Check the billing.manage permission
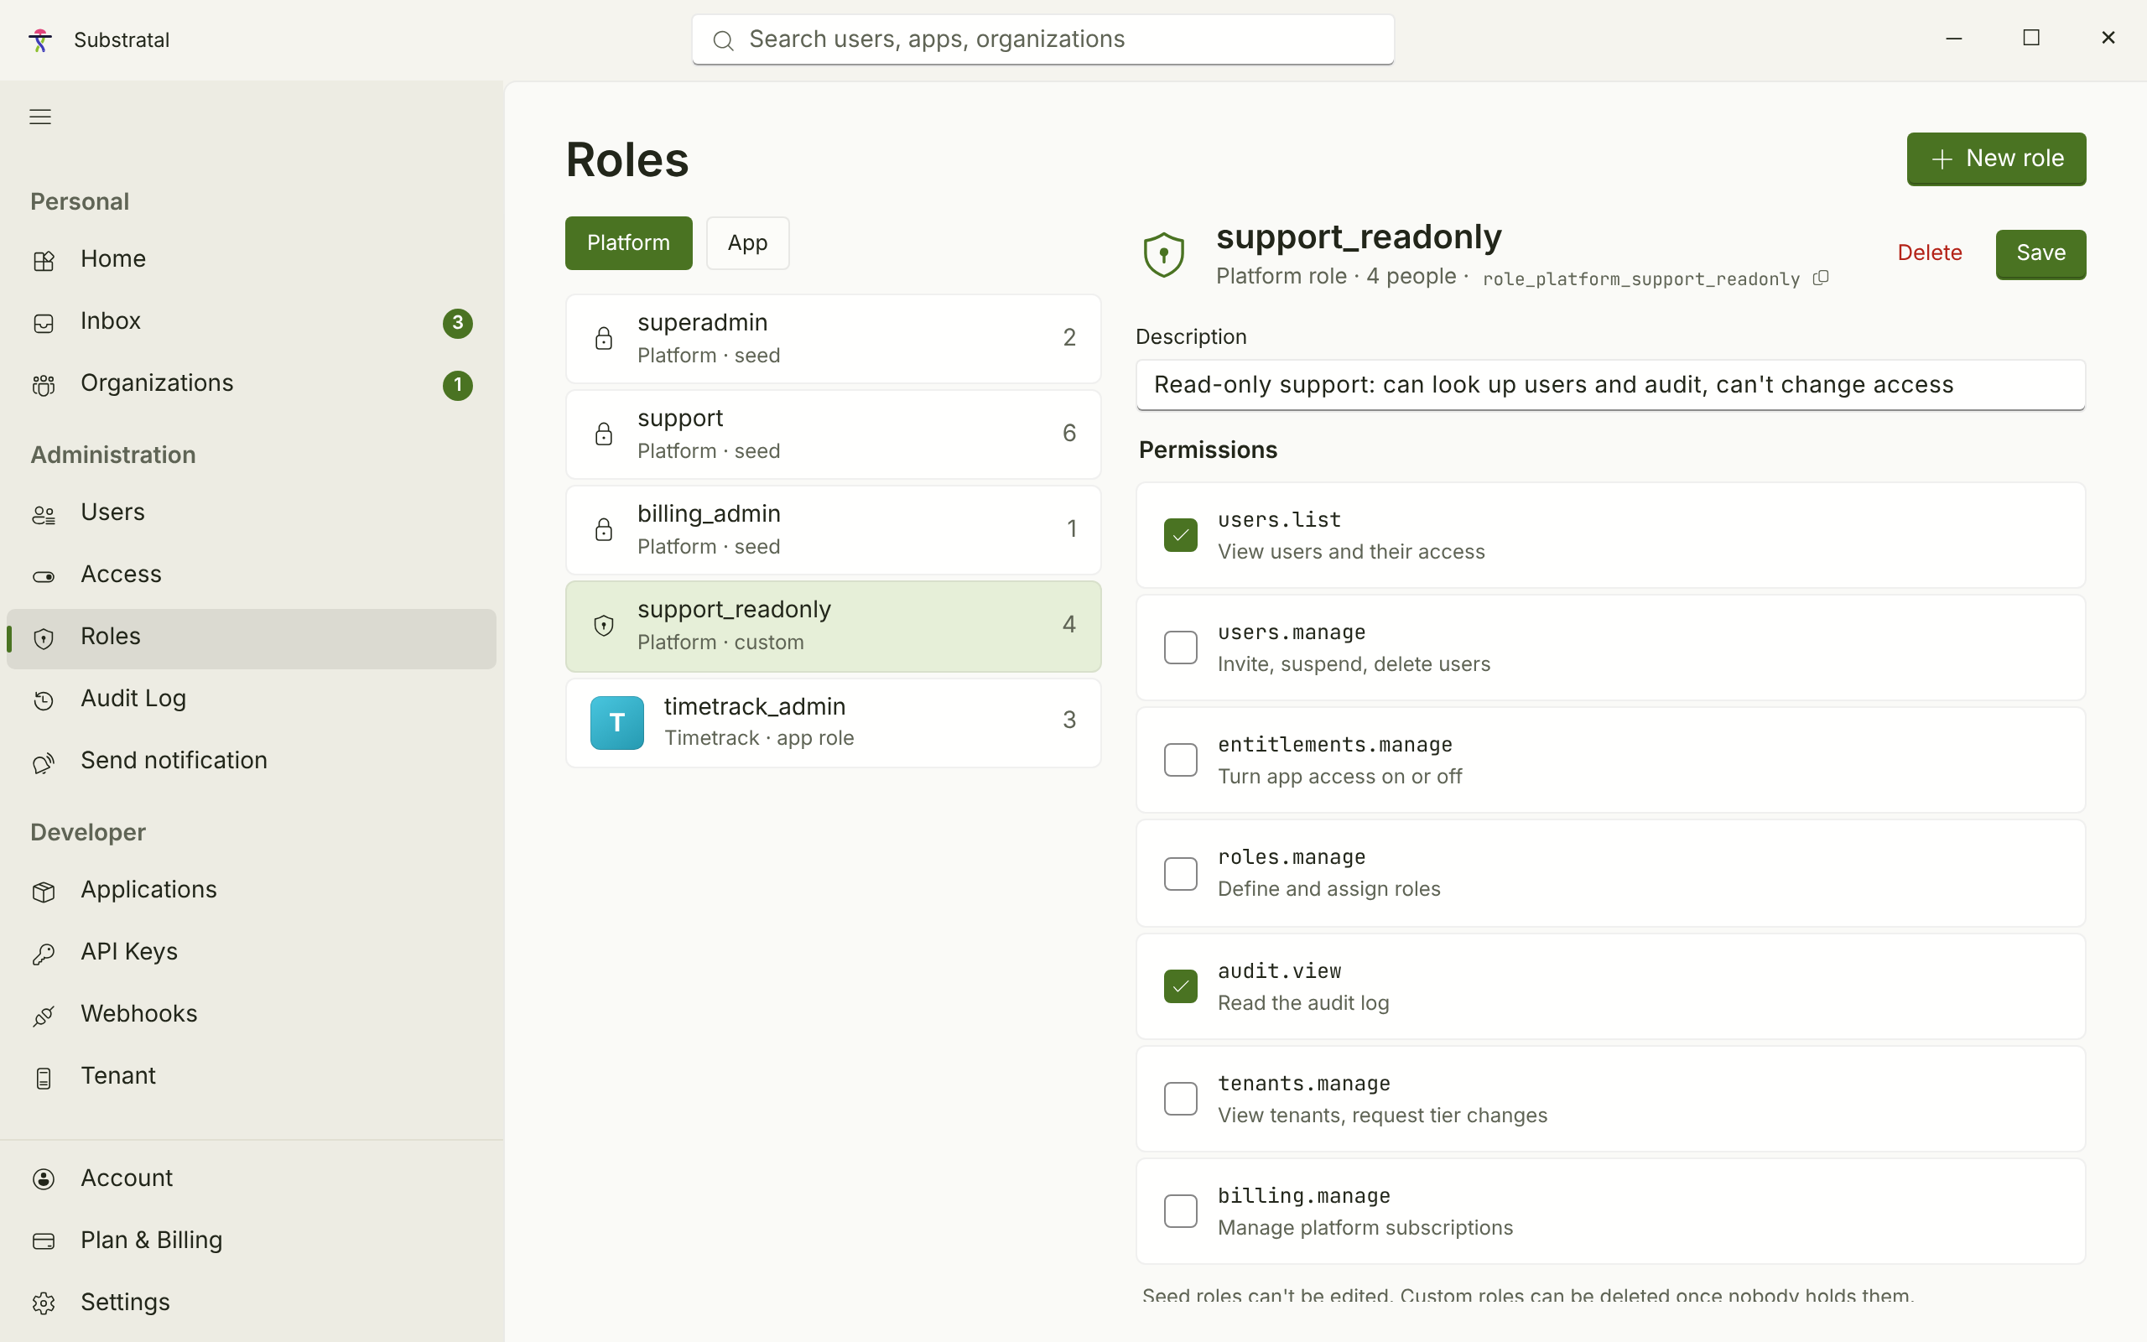The image size is (2147, 1342). 1180,1210
